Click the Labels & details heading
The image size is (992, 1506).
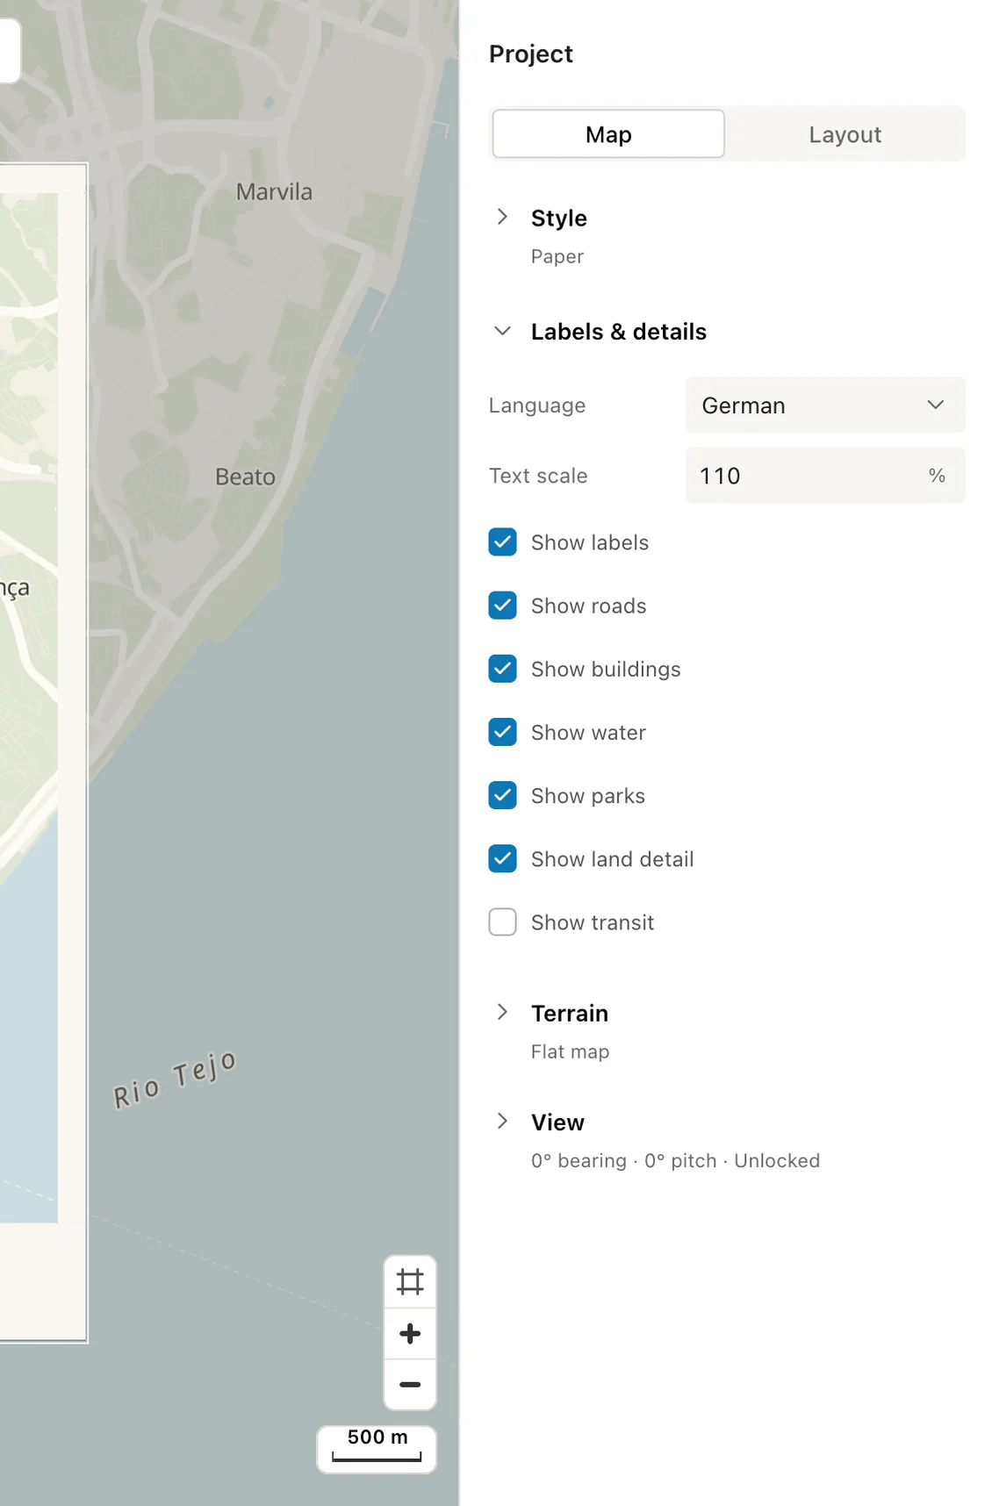click(619, 332)
